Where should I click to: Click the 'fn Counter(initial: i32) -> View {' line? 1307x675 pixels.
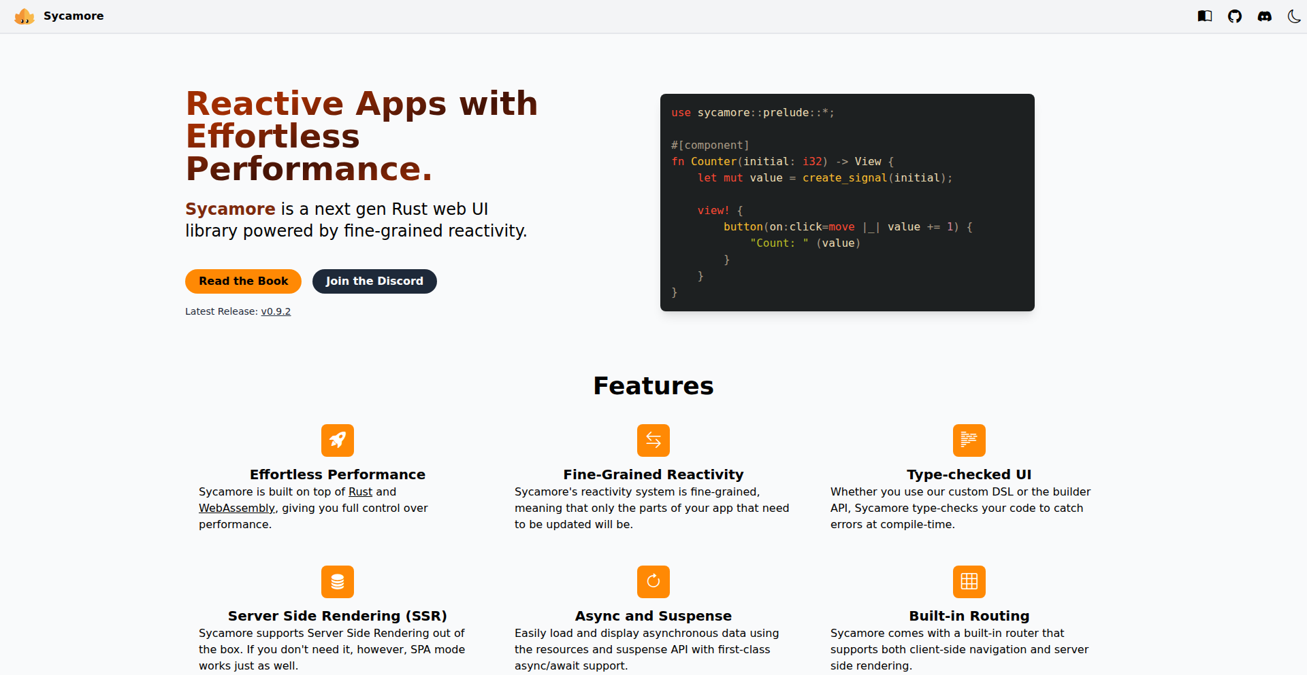click(783, 162)
